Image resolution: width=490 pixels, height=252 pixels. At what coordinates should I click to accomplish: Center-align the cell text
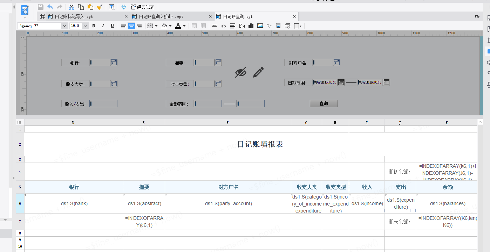click(131, 26)
